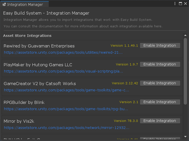The height and width of the screenshot is (141, 189).
Task: Enable the RPGBuilder integration
Action: click(160, 102)
